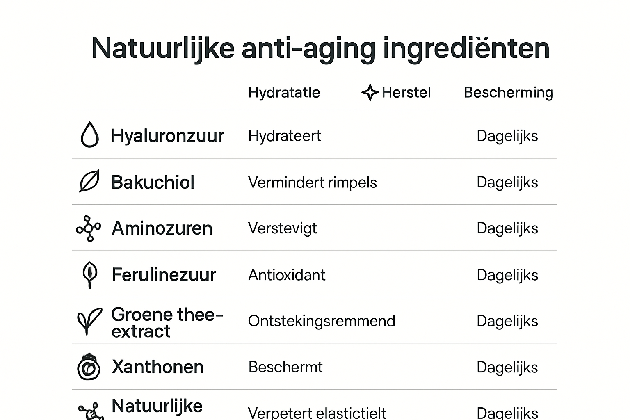Click the round spiral icon beside Xanthonen

coord(89,367)
